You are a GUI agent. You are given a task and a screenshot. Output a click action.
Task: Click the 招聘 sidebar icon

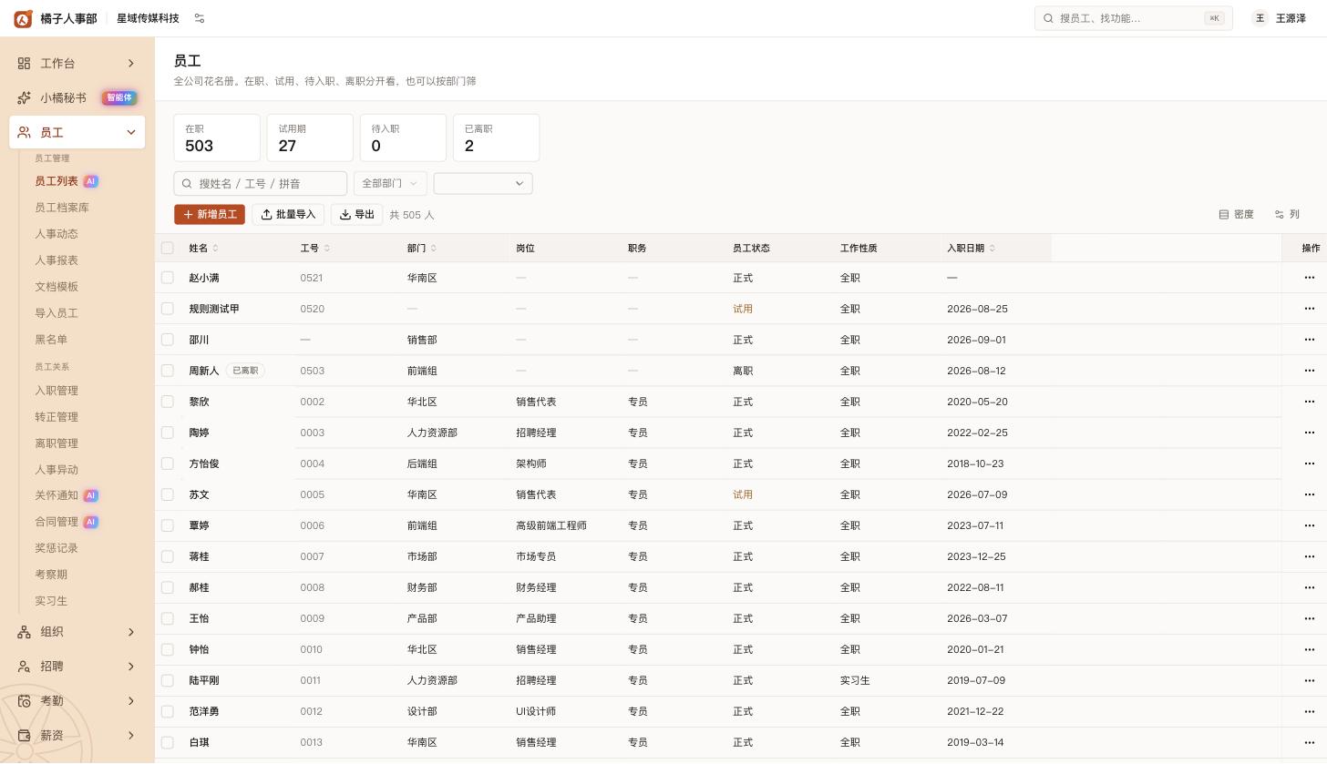pos(24,667)
